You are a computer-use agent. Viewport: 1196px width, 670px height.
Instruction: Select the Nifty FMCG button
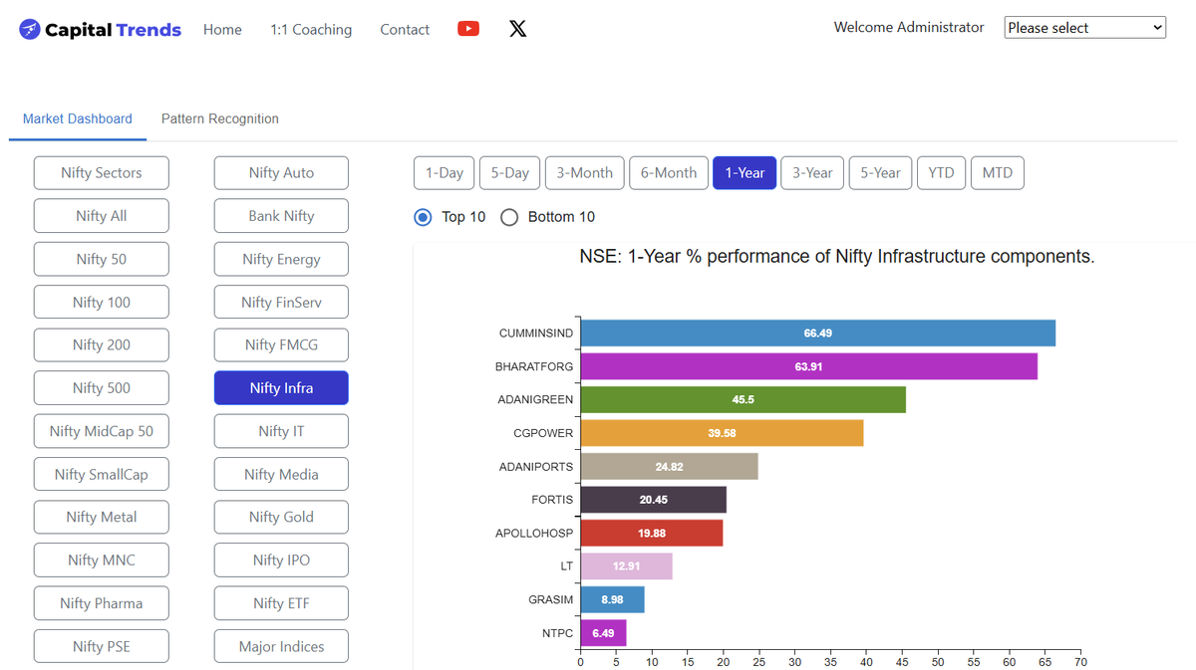click(281, 345)
